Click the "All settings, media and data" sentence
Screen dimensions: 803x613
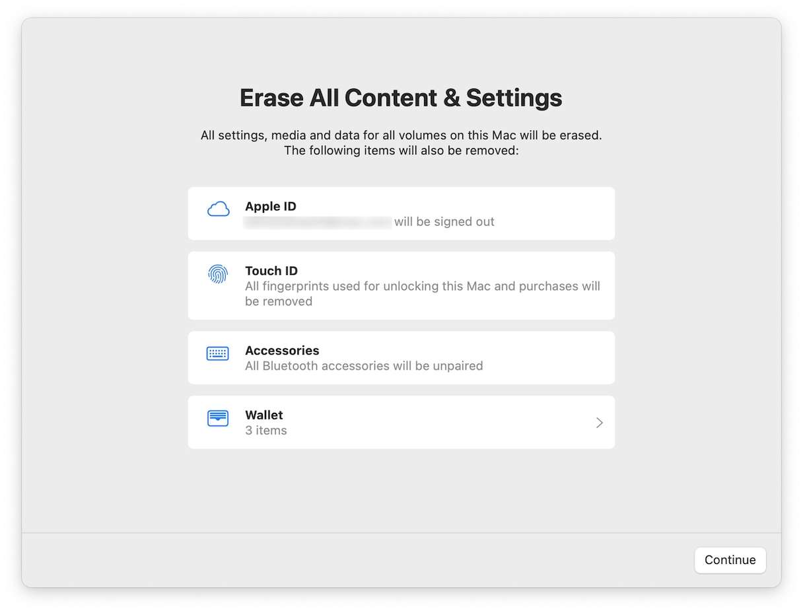401,135
